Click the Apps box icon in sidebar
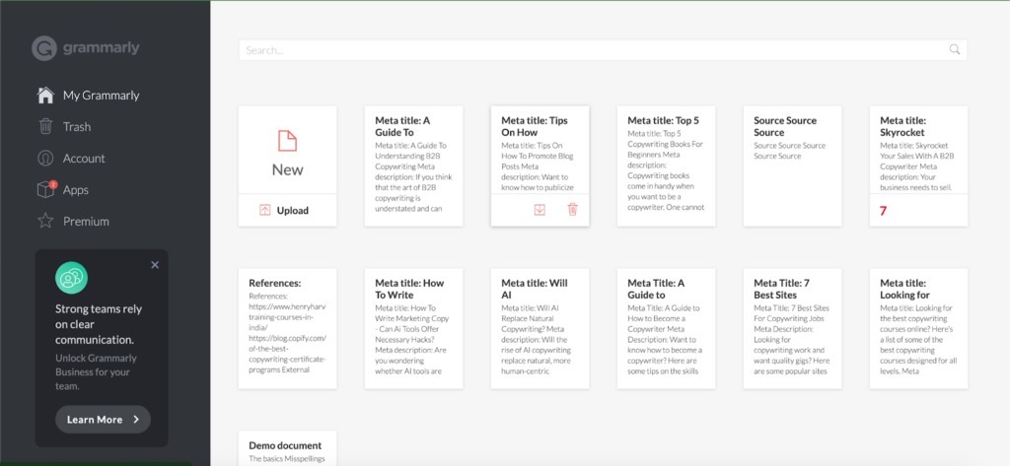Image resolution: width=1010 pixels, height=466 pixels. pyautogui.click(x=45, y=190)
